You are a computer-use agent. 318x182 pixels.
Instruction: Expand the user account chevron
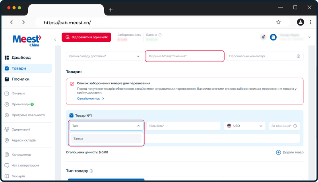coord(309,37)
